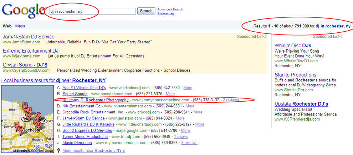Open the Advanced Search link
The width and height of the screenshot is (353, 155).
[170, 9]
